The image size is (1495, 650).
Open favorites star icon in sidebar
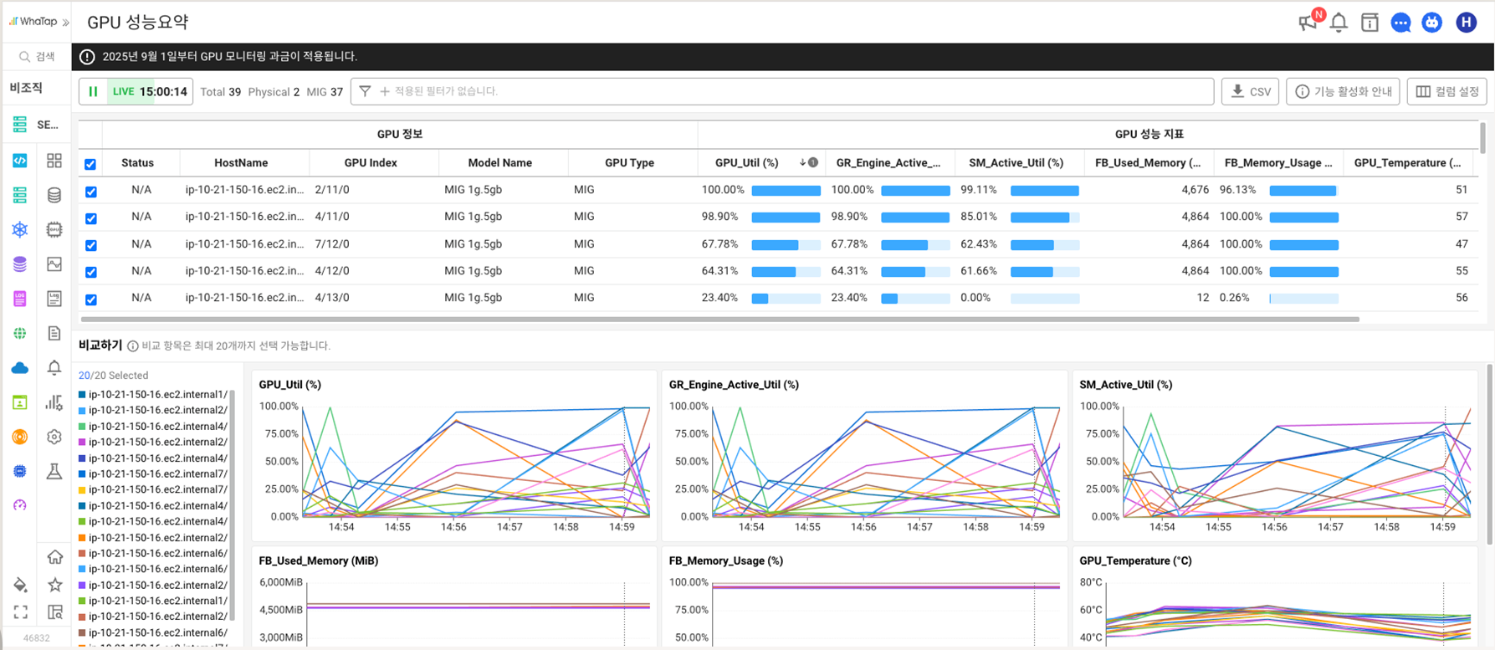54,585
